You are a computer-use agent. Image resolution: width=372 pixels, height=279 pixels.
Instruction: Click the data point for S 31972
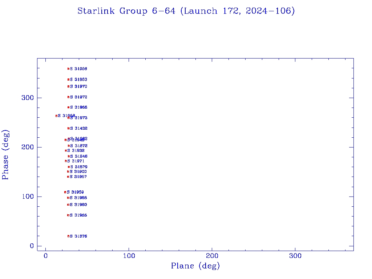(x=68, y=97)
